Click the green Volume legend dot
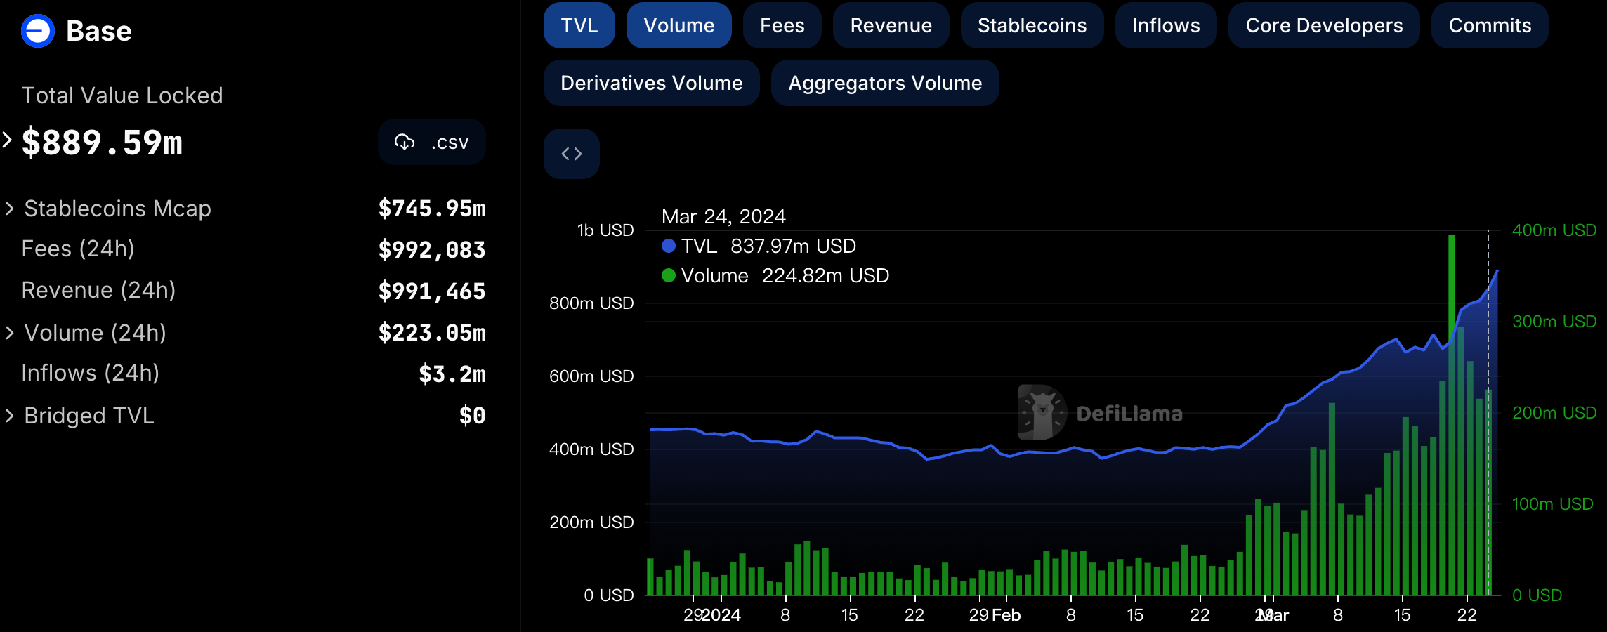The width and height of the screenshot is (1607, 632). tap(669, 276)
